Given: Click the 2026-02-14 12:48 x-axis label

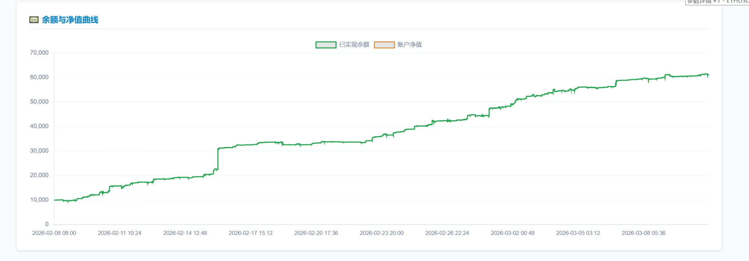Looking at the screenshot, I should click(185, 233).
